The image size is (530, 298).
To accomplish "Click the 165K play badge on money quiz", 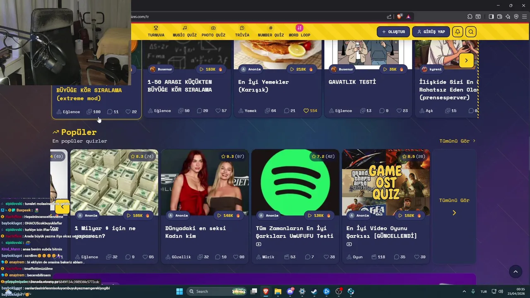I will (x=138, y=216).
